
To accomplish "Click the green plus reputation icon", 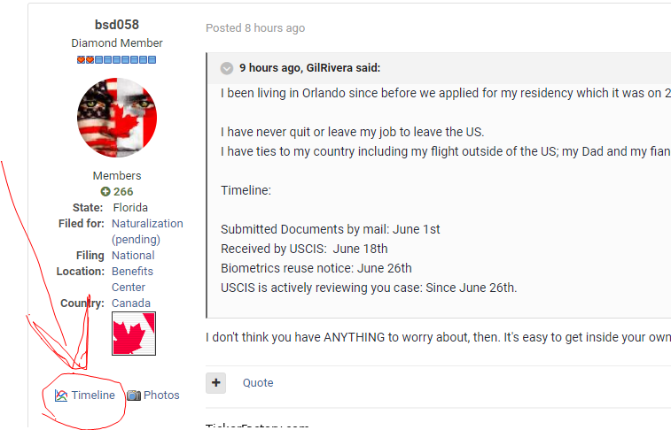I will [105, 192].
